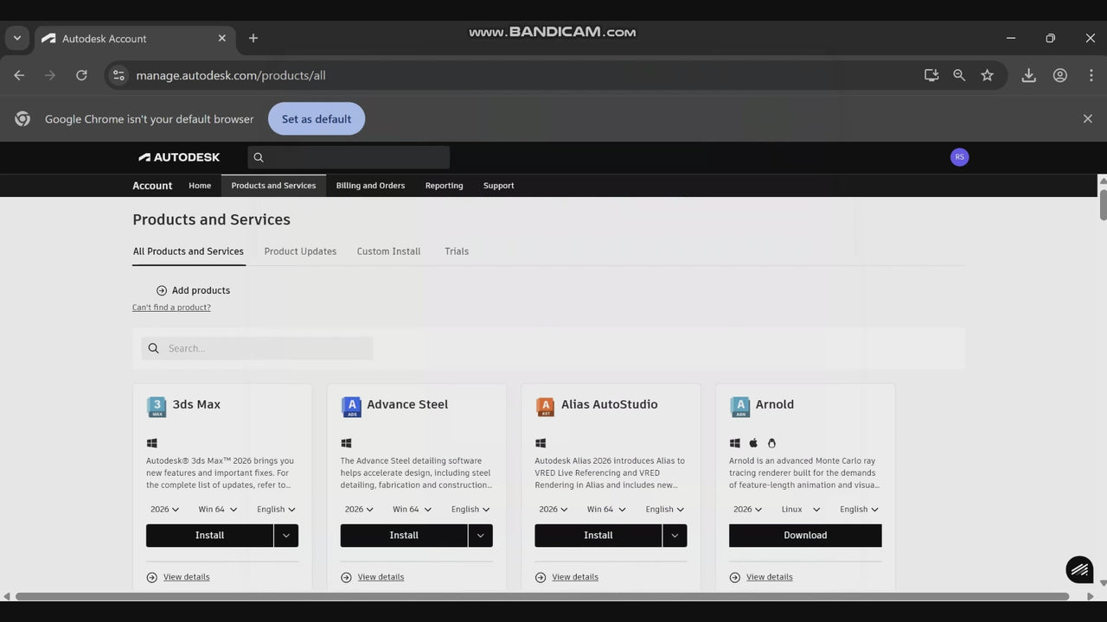Expand 3ds Max Install options arrow

pyautogui.click(x=286, y=536)
